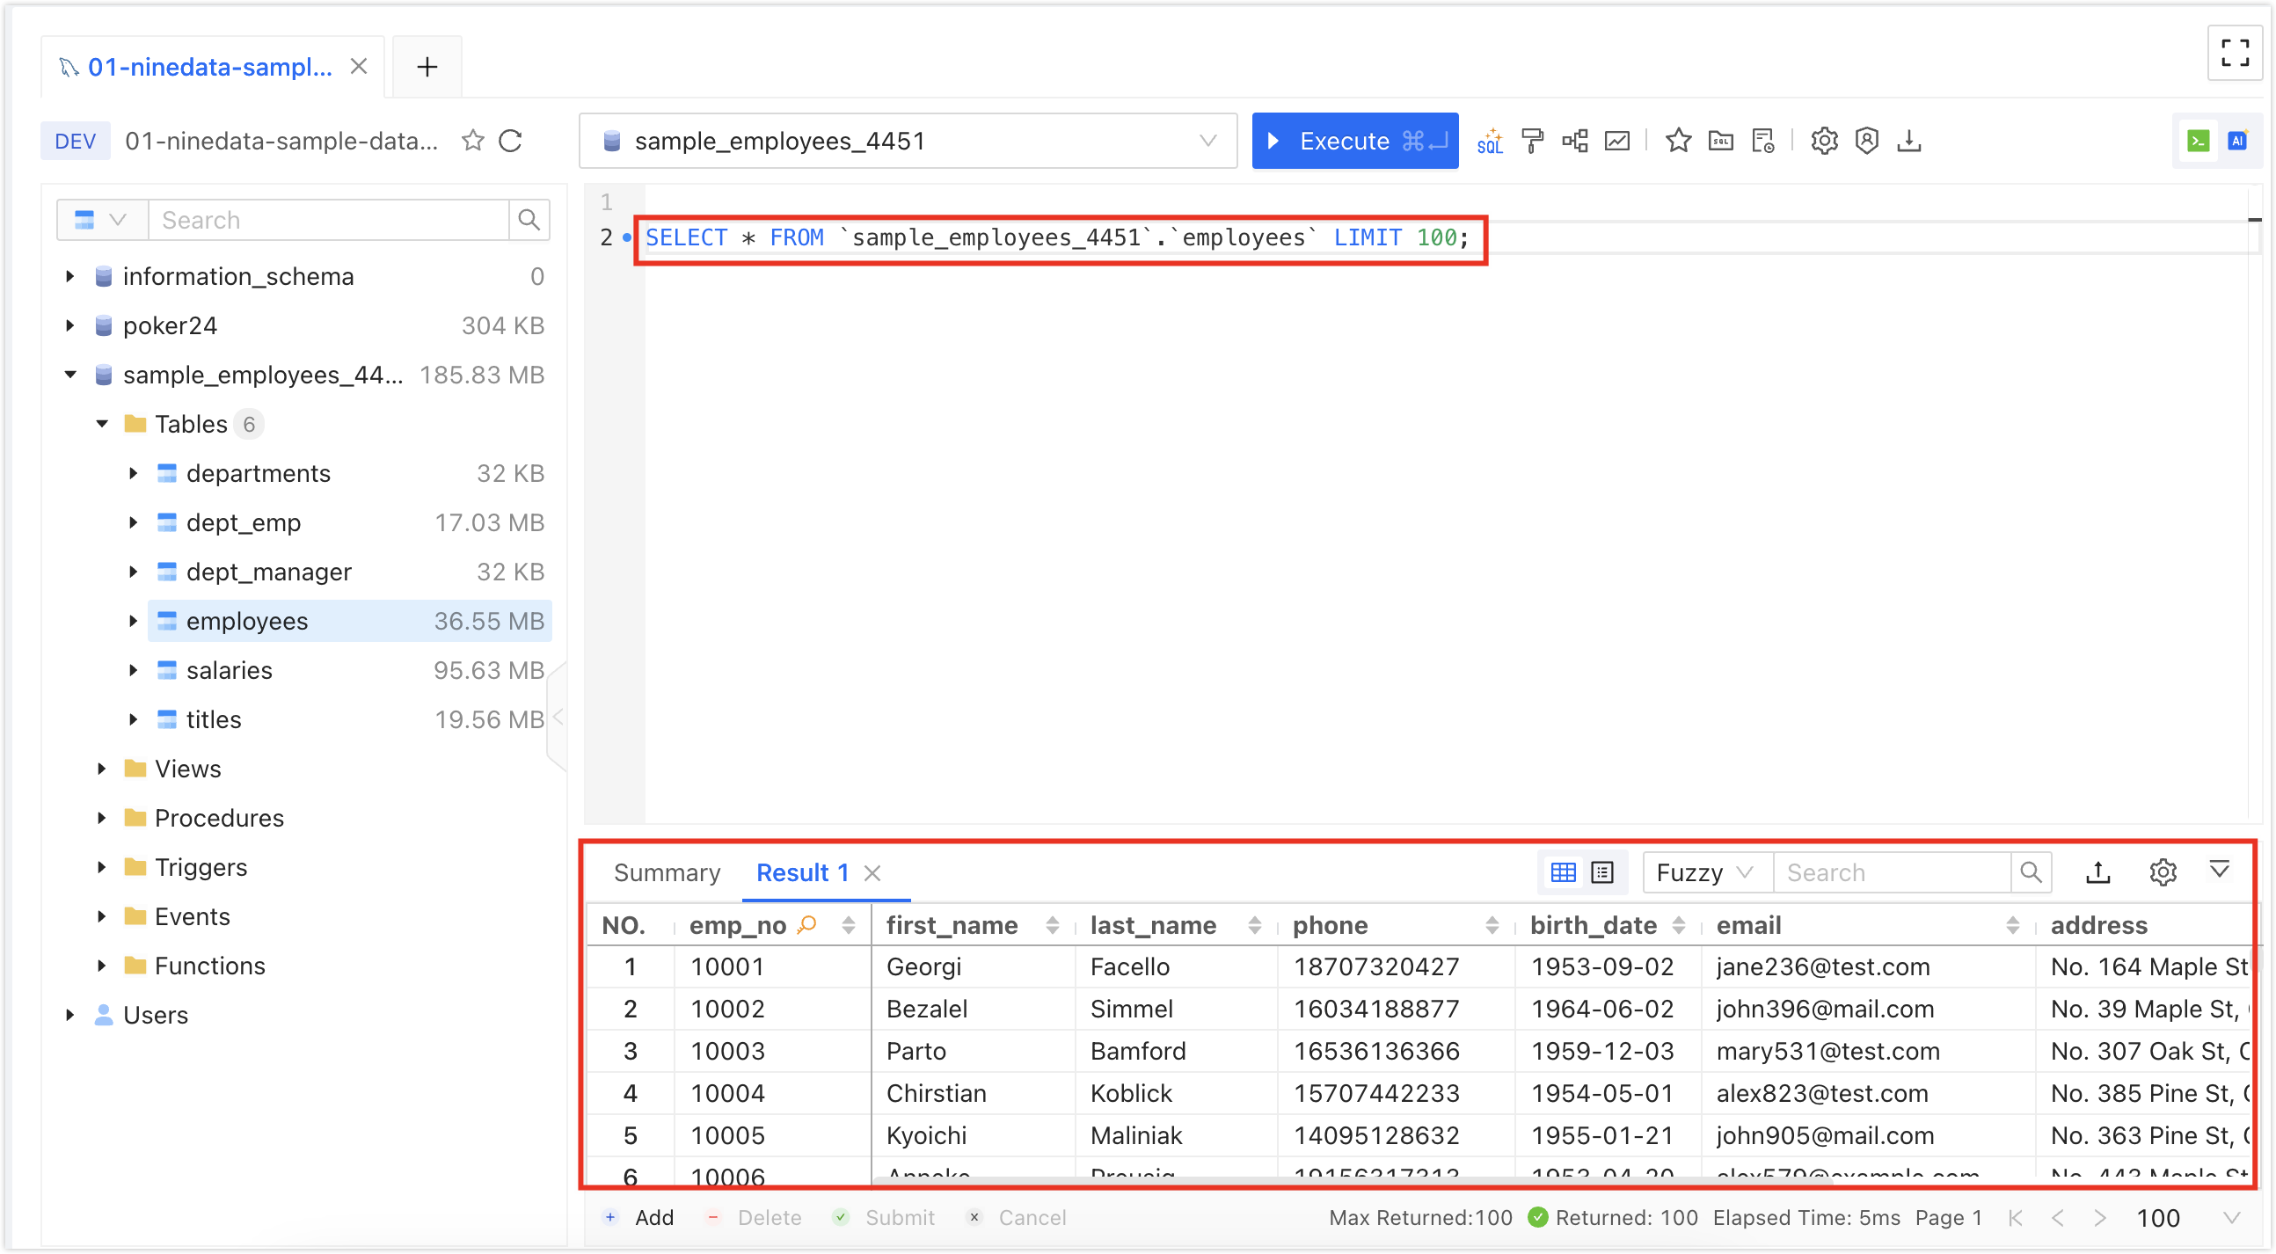The height and width of the screenshot is (1254, 2276).
Task: Open the object type filter dropdown
Action: (x=102, y=219)
